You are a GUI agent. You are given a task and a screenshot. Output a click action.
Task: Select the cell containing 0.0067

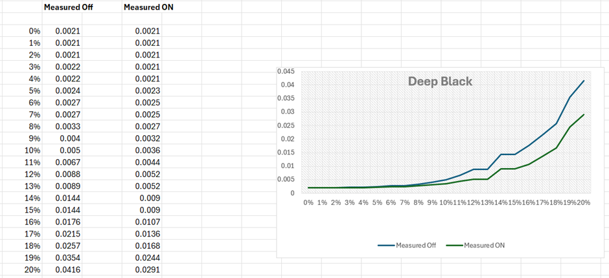tap(67, 162)
